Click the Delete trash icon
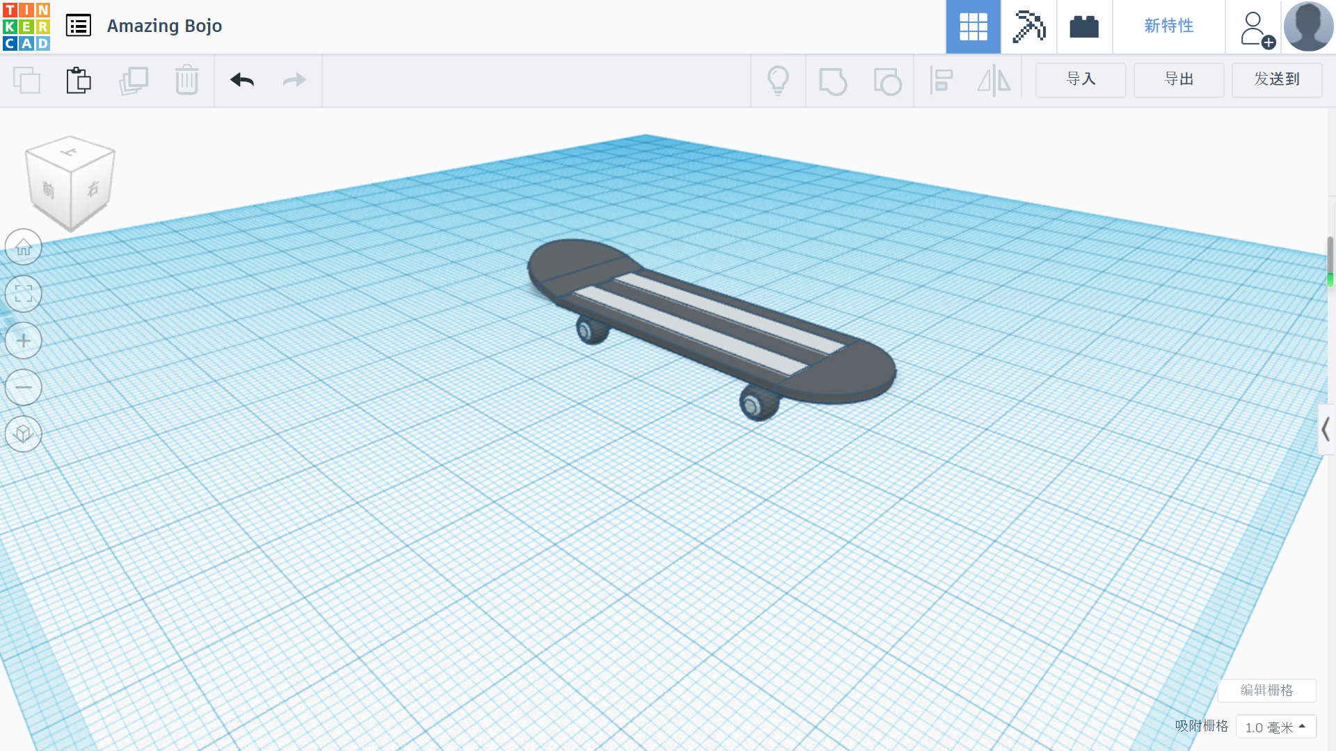Image resolution: width=1336 pixels, height=751 pixels. click(x=186, y=81)
